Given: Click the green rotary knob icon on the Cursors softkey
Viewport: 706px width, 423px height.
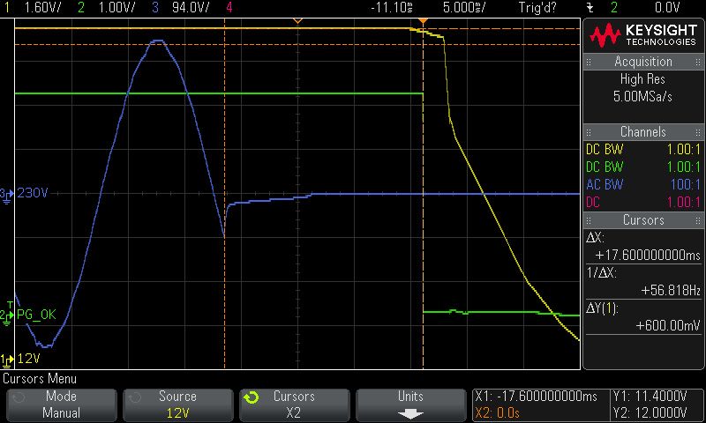Looking at the screenshot, I should [251, 397].
